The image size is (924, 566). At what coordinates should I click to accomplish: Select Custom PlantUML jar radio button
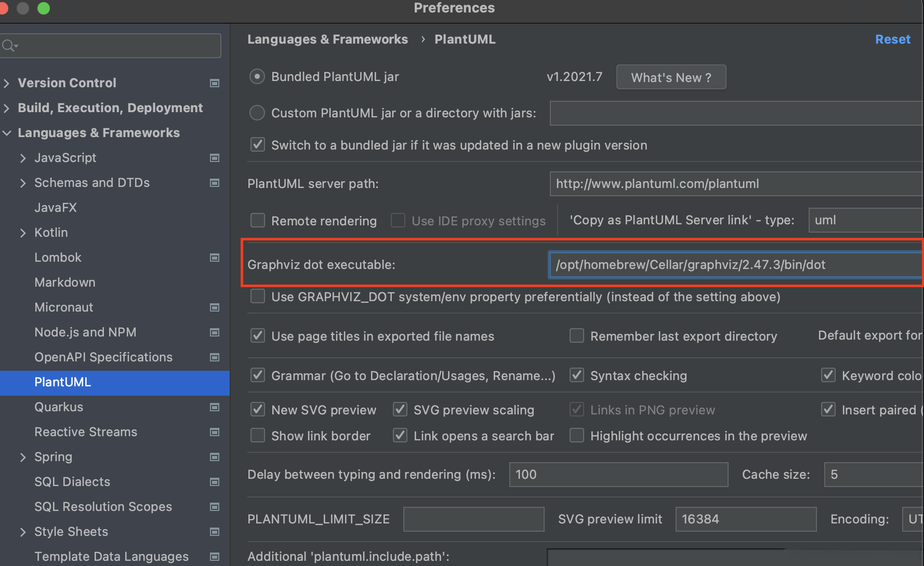pos(257,113)
